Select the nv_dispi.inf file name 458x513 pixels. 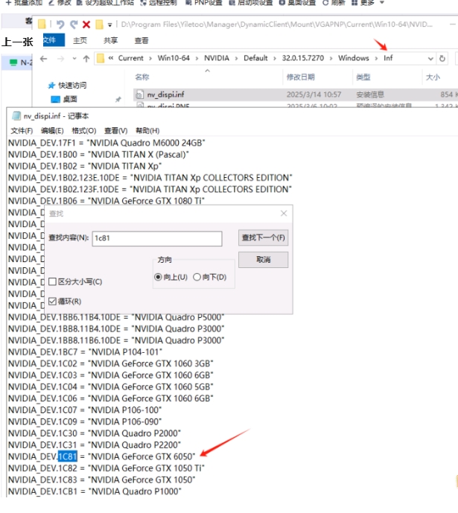(x=165, y=95)
